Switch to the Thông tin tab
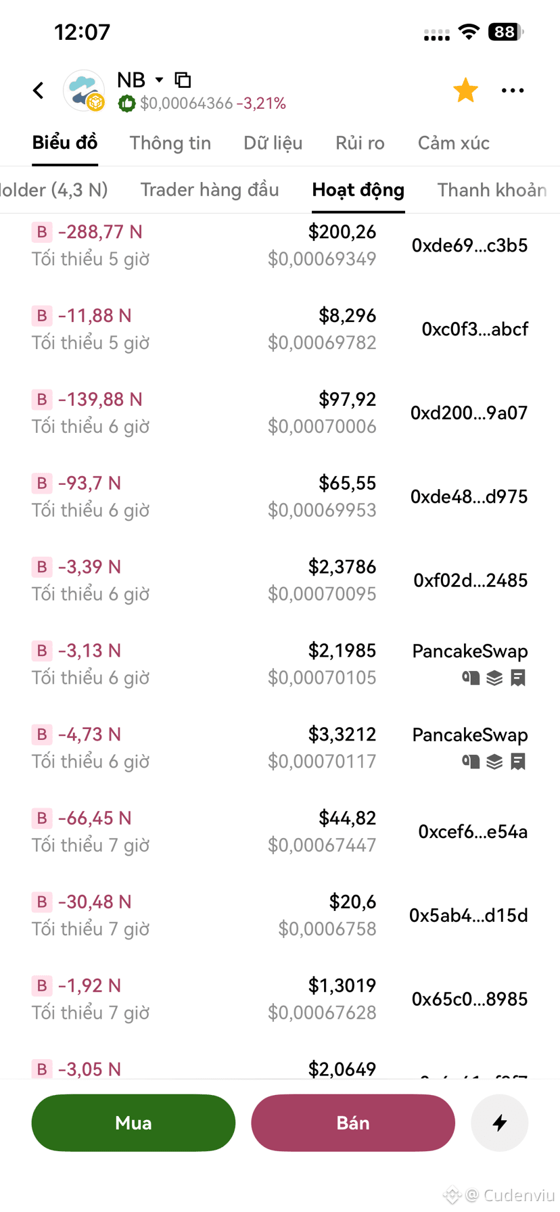The width and height of the screenshot is (560, 1212). (x=170, y=143)
